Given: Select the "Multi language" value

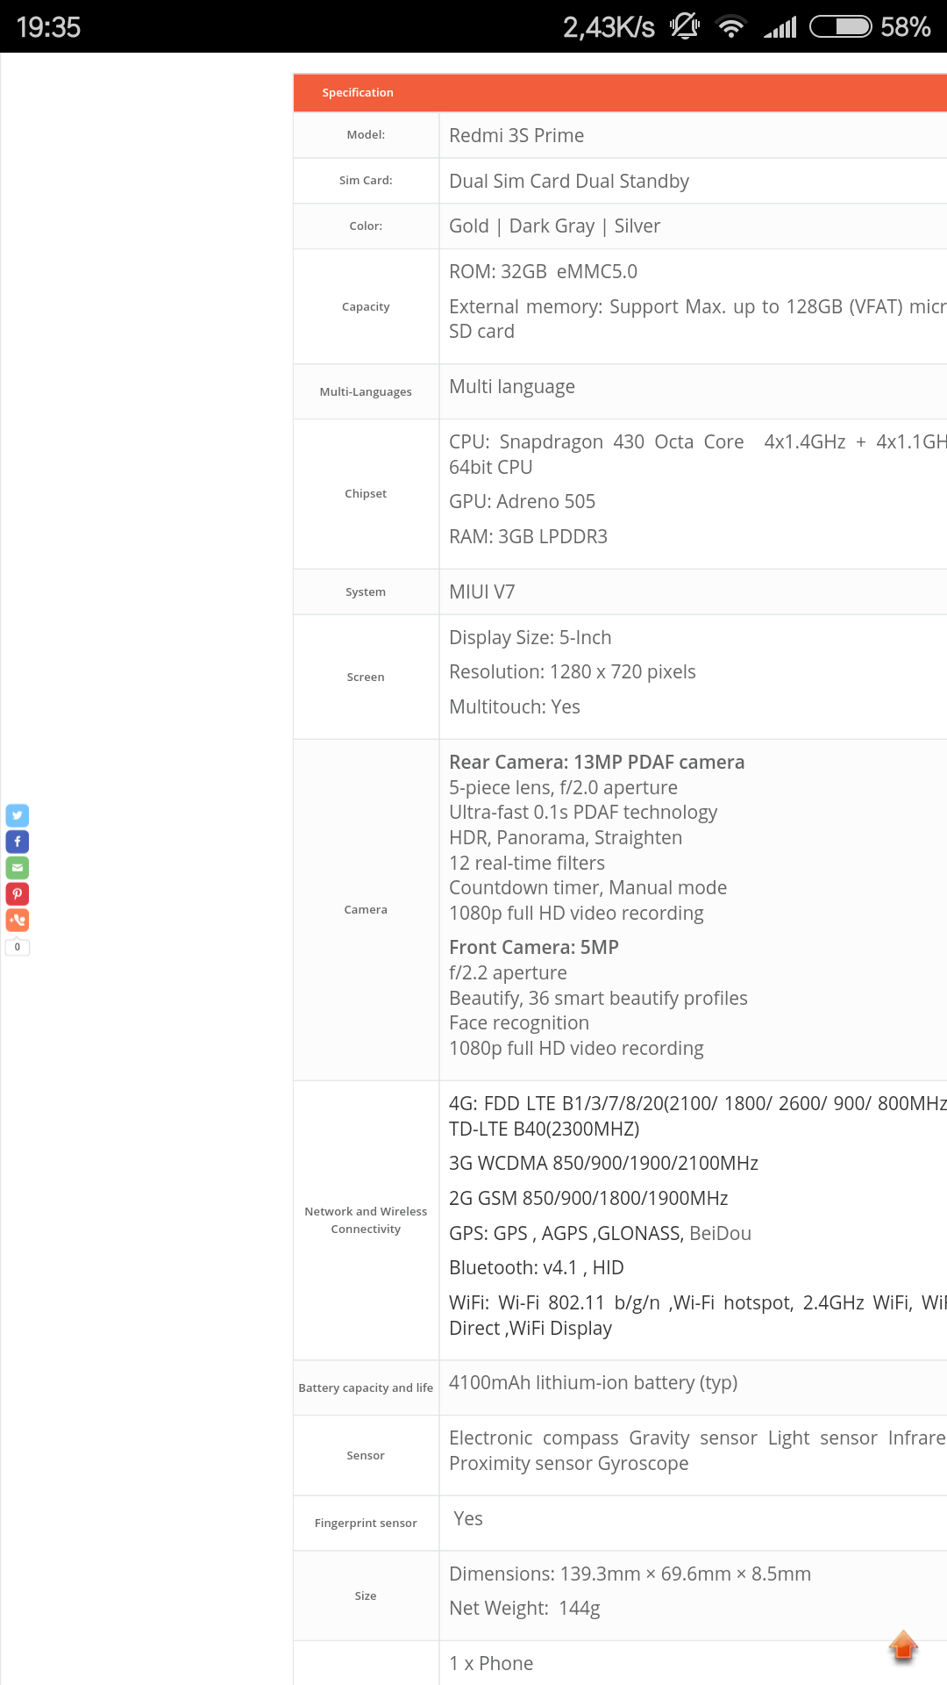Looking at the screenshot, I should [x=512, y=386].
